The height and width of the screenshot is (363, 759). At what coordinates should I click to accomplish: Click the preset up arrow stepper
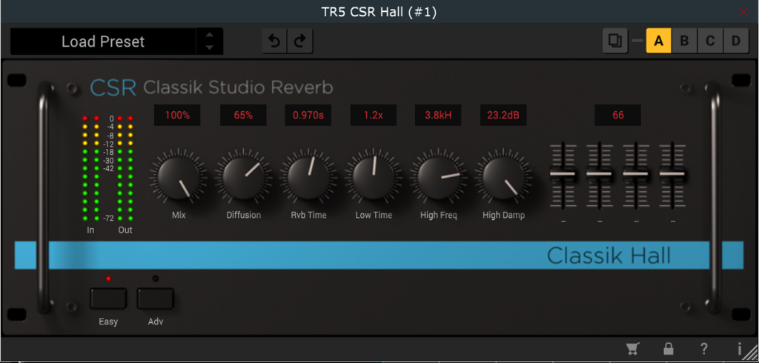coord(209,36)
